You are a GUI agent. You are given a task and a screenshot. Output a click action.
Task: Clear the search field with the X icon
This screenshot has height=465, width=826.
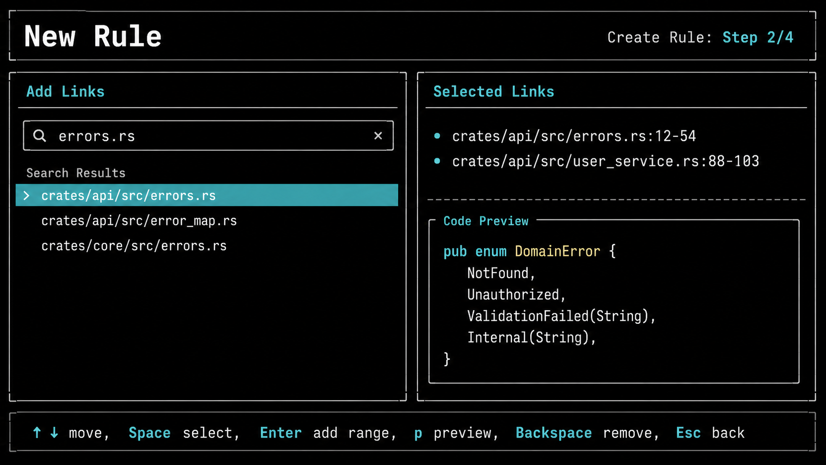pyautogui.click(x=378, y=135)
